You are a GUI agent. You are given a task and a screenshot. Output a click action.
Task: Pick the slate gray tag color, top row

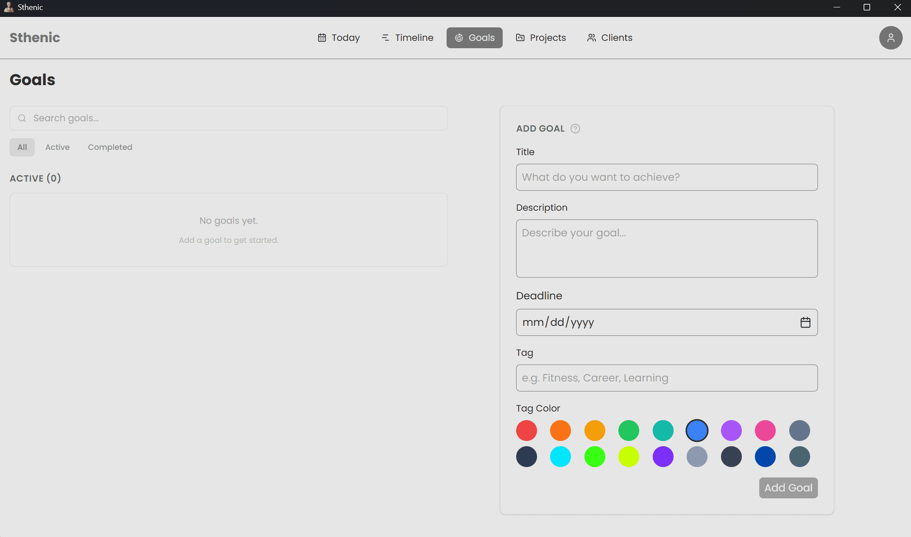(x=800, y=431)
